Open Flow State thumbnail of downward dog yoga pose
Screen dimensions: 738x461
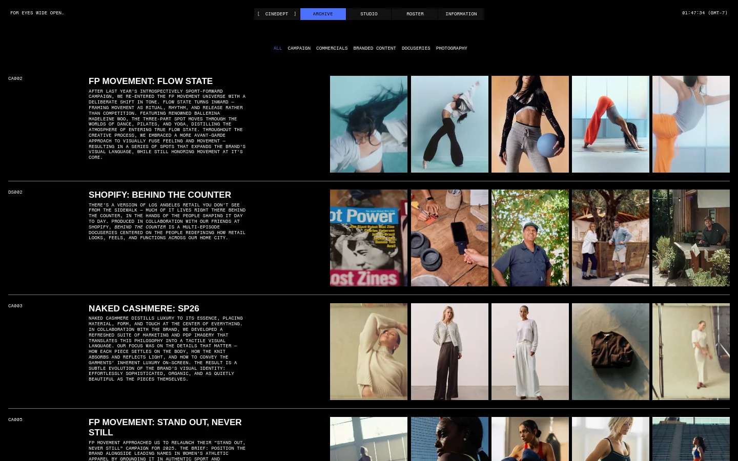610,124
